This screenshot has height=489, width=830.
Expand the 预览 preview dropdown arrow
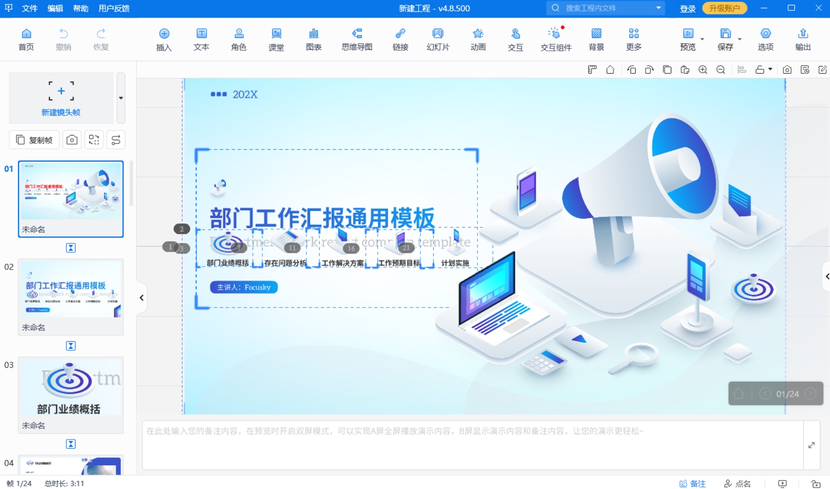[x=702, y=39]
